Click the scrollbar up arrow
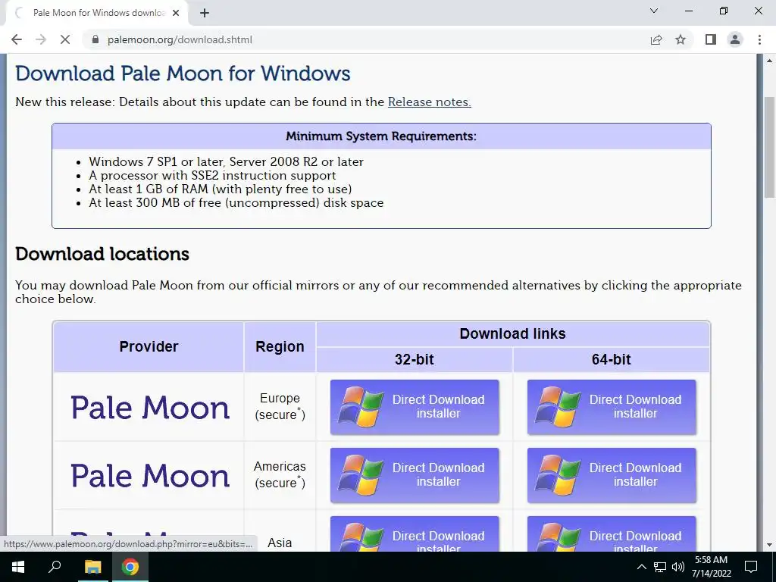 click(x=770, y=61)
